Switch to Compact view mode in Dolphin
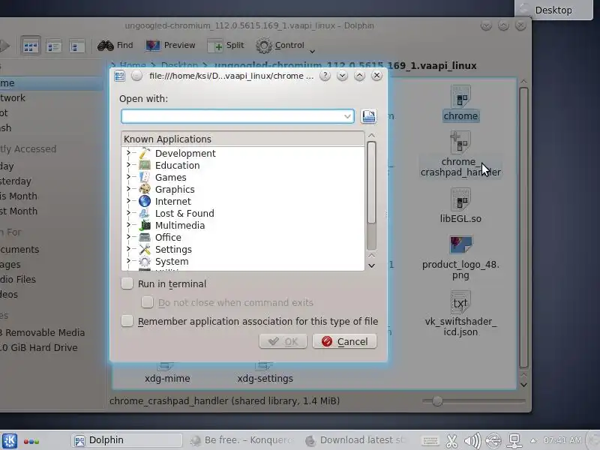This screenshot has width=600, height=450. pos(53,46)
